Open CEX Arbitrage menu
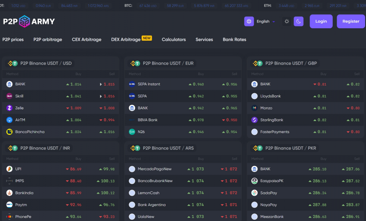 coord(87,39)
